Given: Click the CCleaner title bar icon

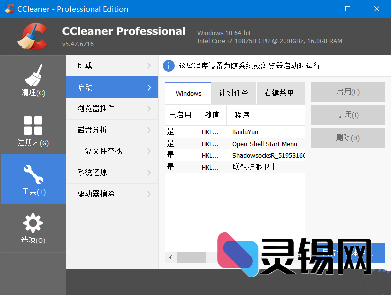Looking at the screenshot, I should (x=10, y=9).
